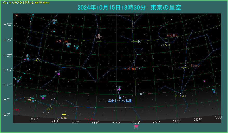Click the Arcturus (アークトゥルス) star
Screen dimensions: 228x133
[x=180, y=93]
